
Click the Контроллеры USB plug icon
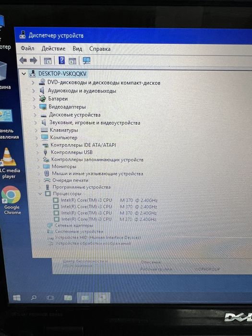point(45,152)
